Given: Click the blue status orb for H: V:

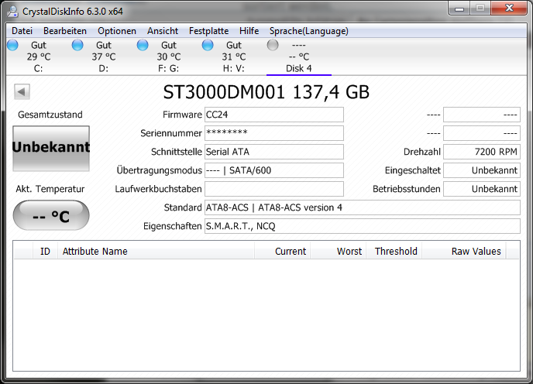Looking at the screenshot, I should [208, 45].
